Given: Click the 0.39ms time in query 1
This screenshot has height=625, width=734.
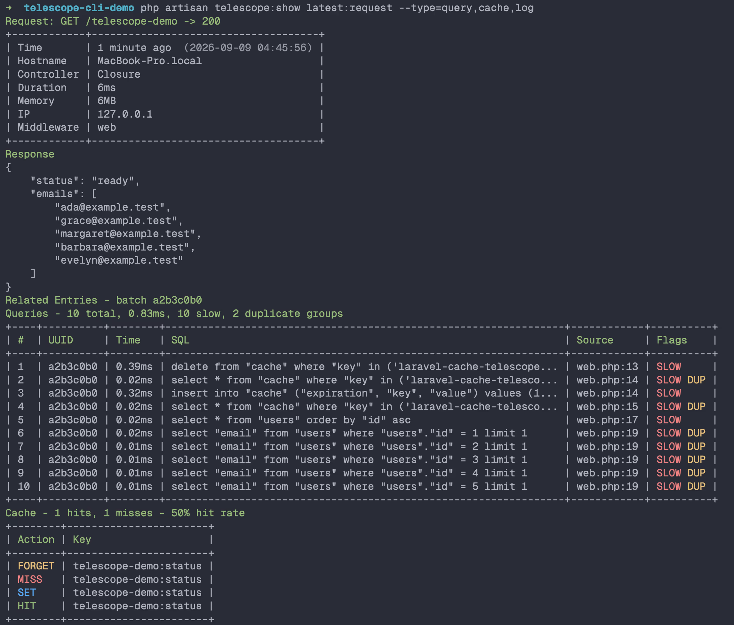Looking at the screenshot, I should [x=134, y=367].
